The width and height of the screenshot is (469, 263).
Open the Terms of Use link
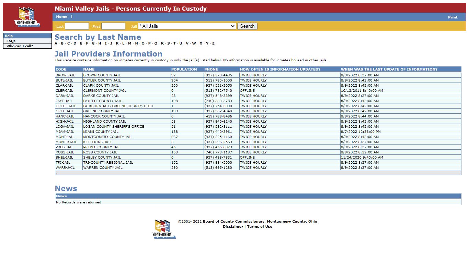point(260,227)
